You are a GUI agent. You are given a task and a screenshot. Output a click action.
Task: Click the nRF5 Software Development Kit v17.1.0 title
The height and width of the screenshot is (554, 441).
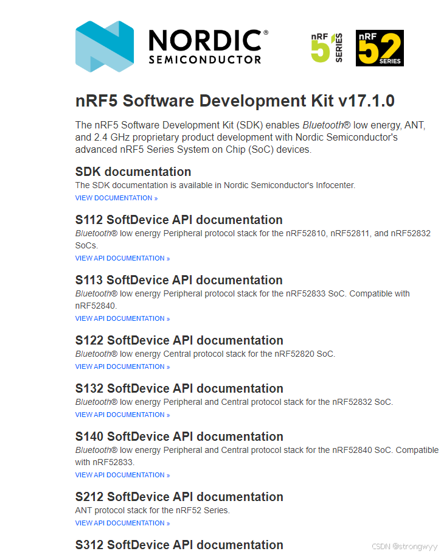coord(235,101)
